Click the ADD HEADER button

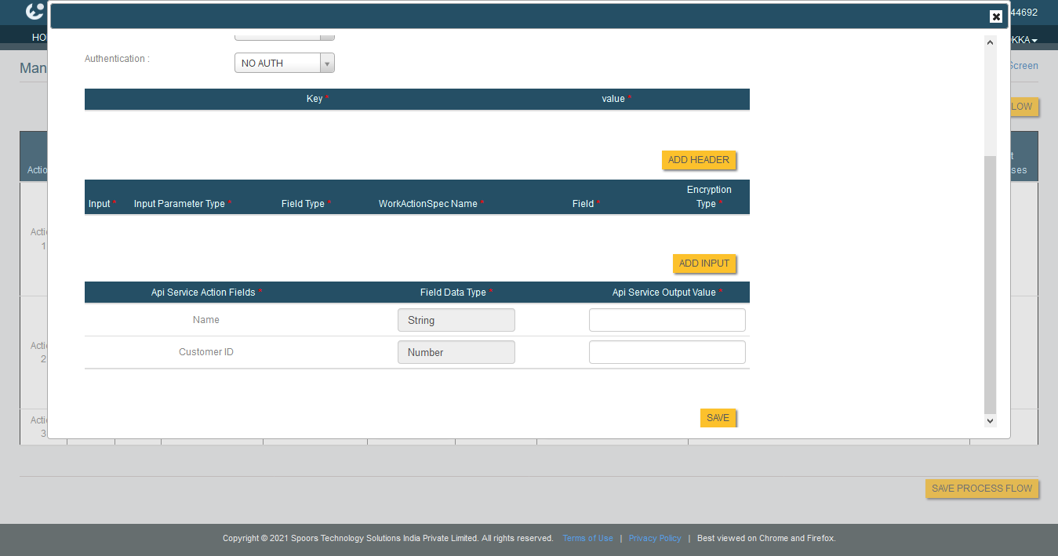(698, 160)
